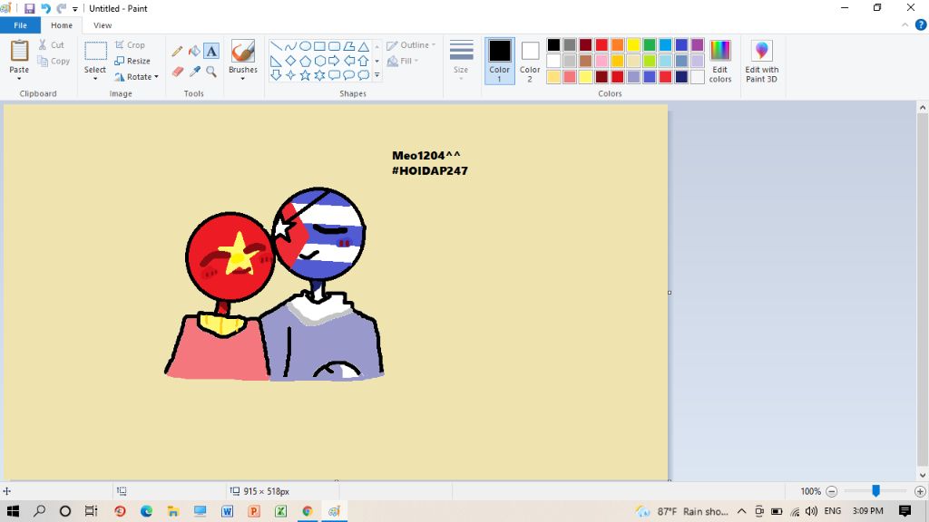Pick the purple color swatch

pyautogui.click(x=698, y=45)
